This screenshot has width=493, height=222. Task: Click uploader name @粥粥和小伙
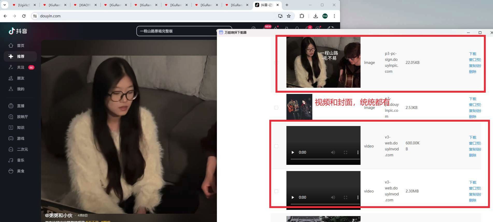pyautogui.click(x=59, y=215)
